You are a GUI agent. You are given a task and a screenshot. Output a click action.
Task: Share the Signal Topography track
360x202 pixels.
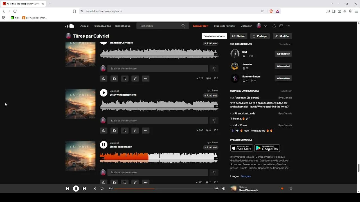click(104, 182)
